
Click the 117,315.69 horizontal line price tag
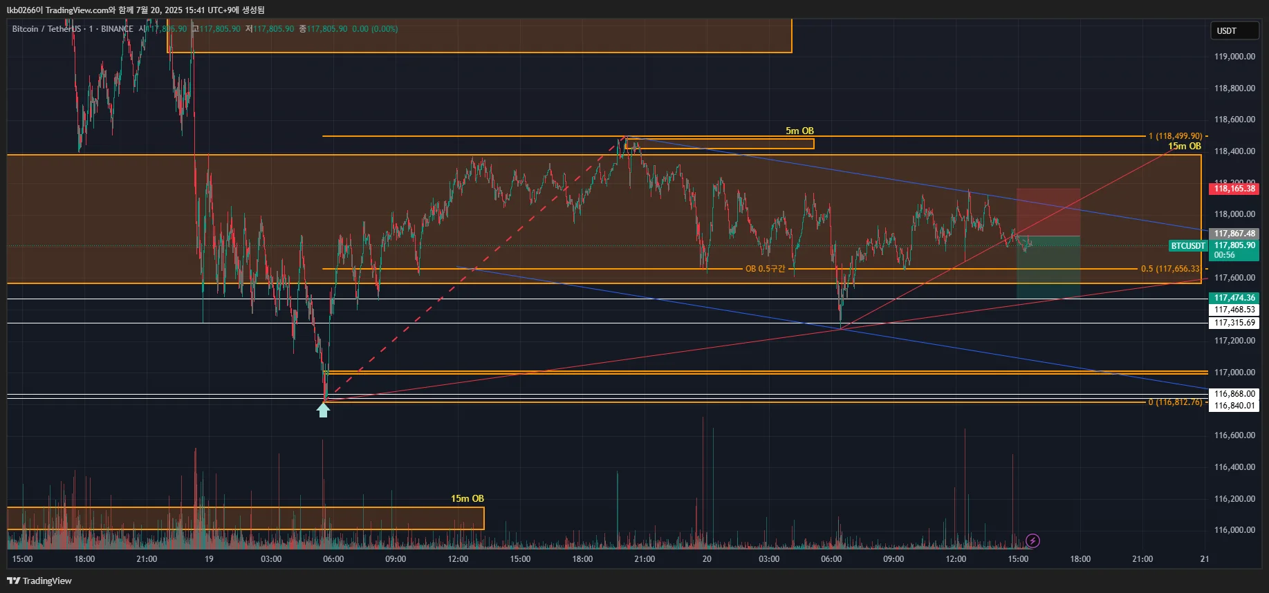[x=1234, y=323]
